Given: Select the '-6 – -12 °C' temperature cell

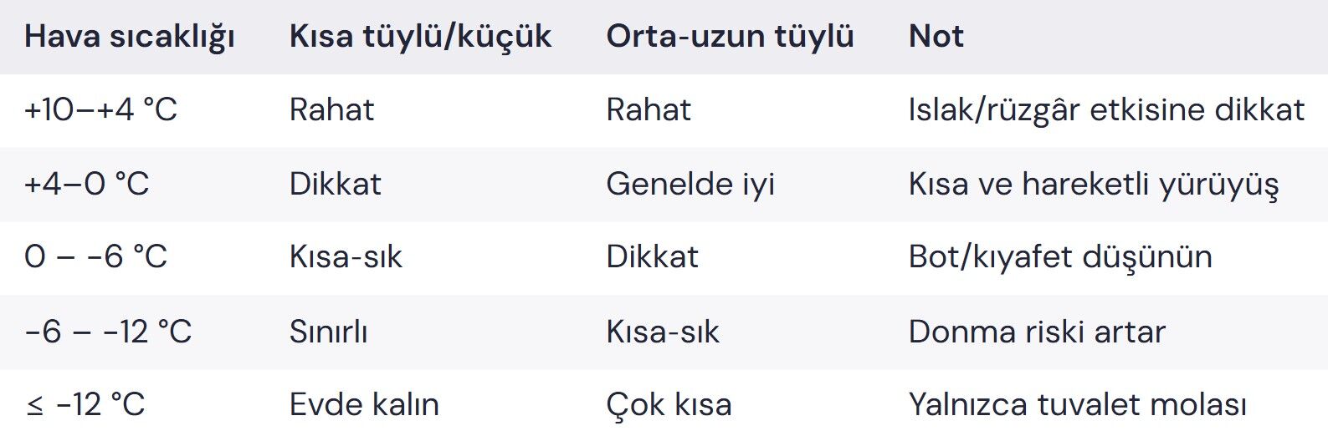Looking at the screenshot, I should [108, 332].
